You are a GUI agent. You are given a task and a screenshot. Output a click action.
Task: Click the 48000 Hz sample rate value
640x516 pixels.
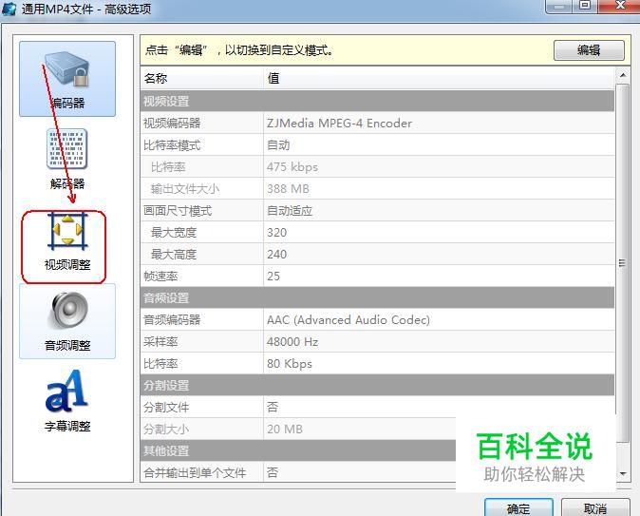[x=292, y=341]
